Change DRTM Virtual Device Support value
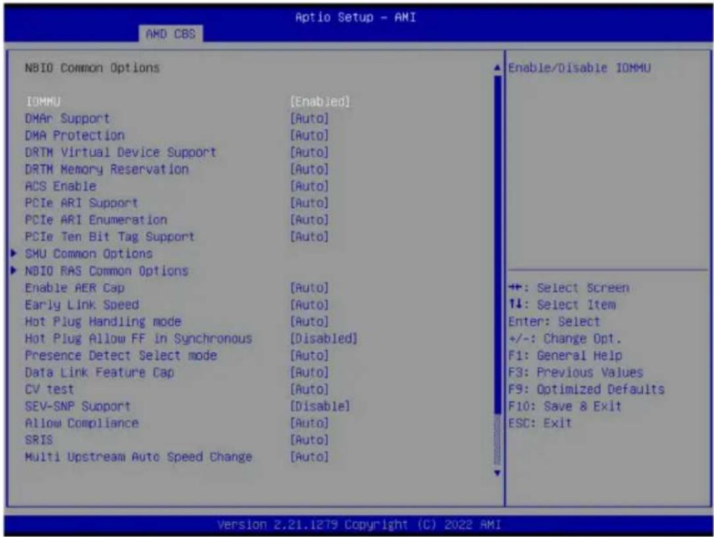The height and width of the screenshot is (537, 714). pyautogui.click(x=309, y=152)
